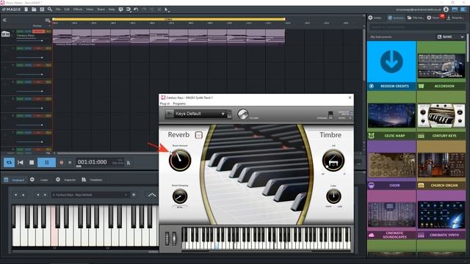Click the undo arrow icon
This screenshot has width=470, height=264.
(x=136, y=10)
